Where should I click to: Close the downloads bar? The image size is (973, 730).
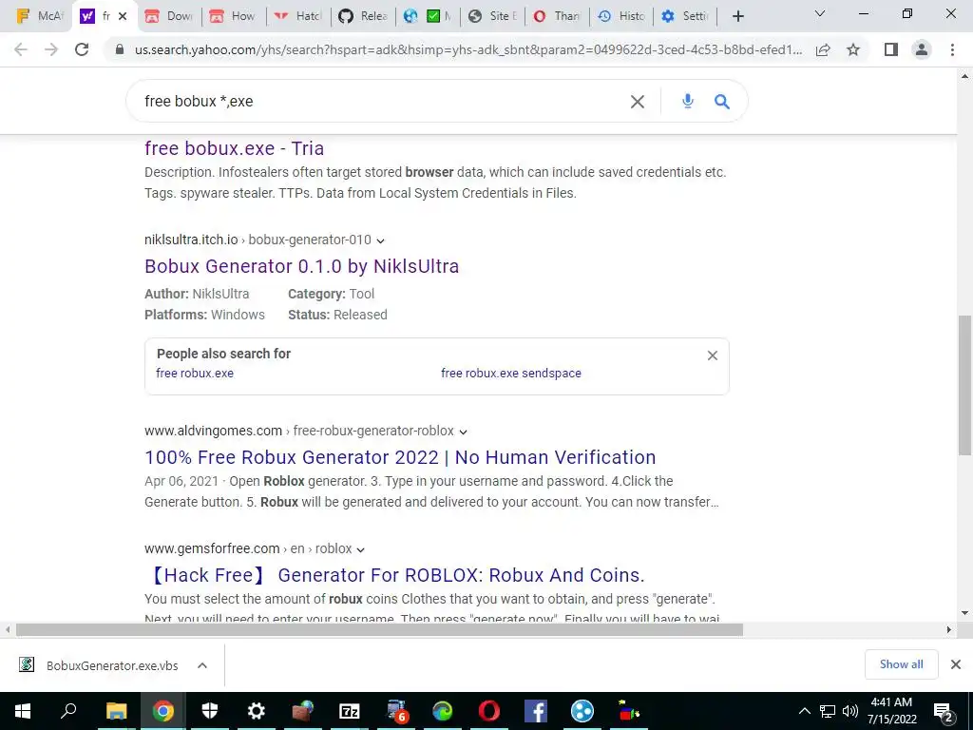(x=956, y=664)
